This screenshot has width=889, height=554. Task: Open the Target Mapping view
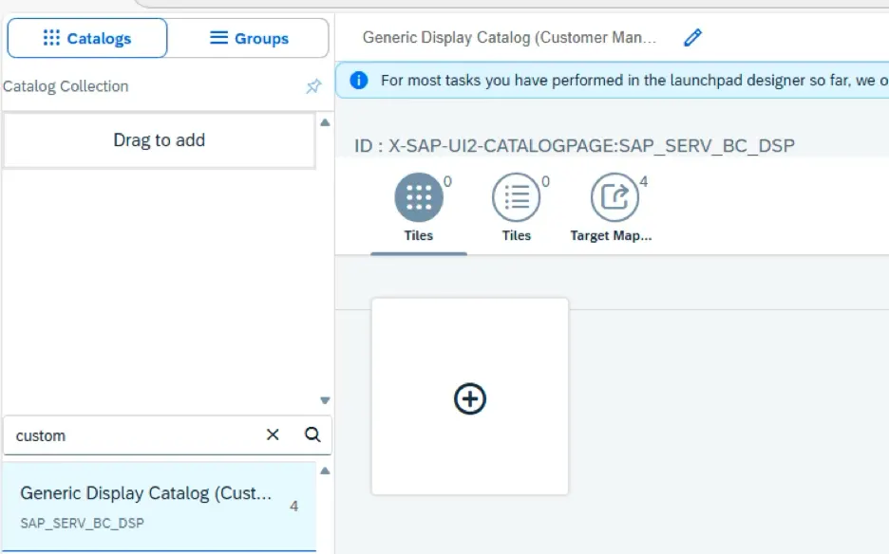click(615, 197)
